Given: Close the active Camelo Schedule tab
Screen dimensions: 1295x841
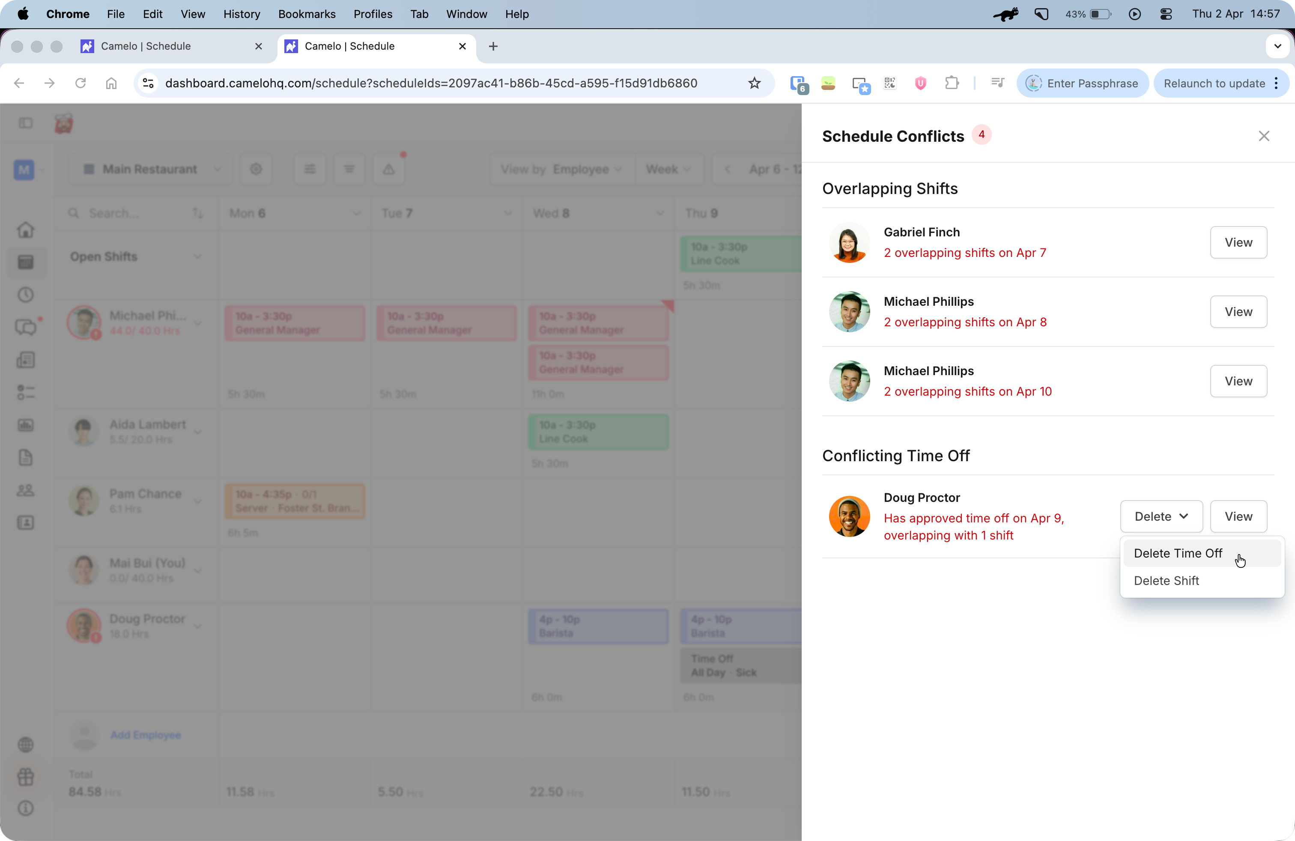Looking at the screenshot, I should pyautogui.click(x=462, y=46).
